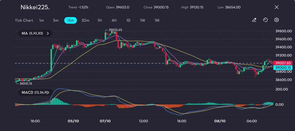Click the 38510.15 low marker on chart
Viewport: 295px width, 131px height.
coord(25,84)
